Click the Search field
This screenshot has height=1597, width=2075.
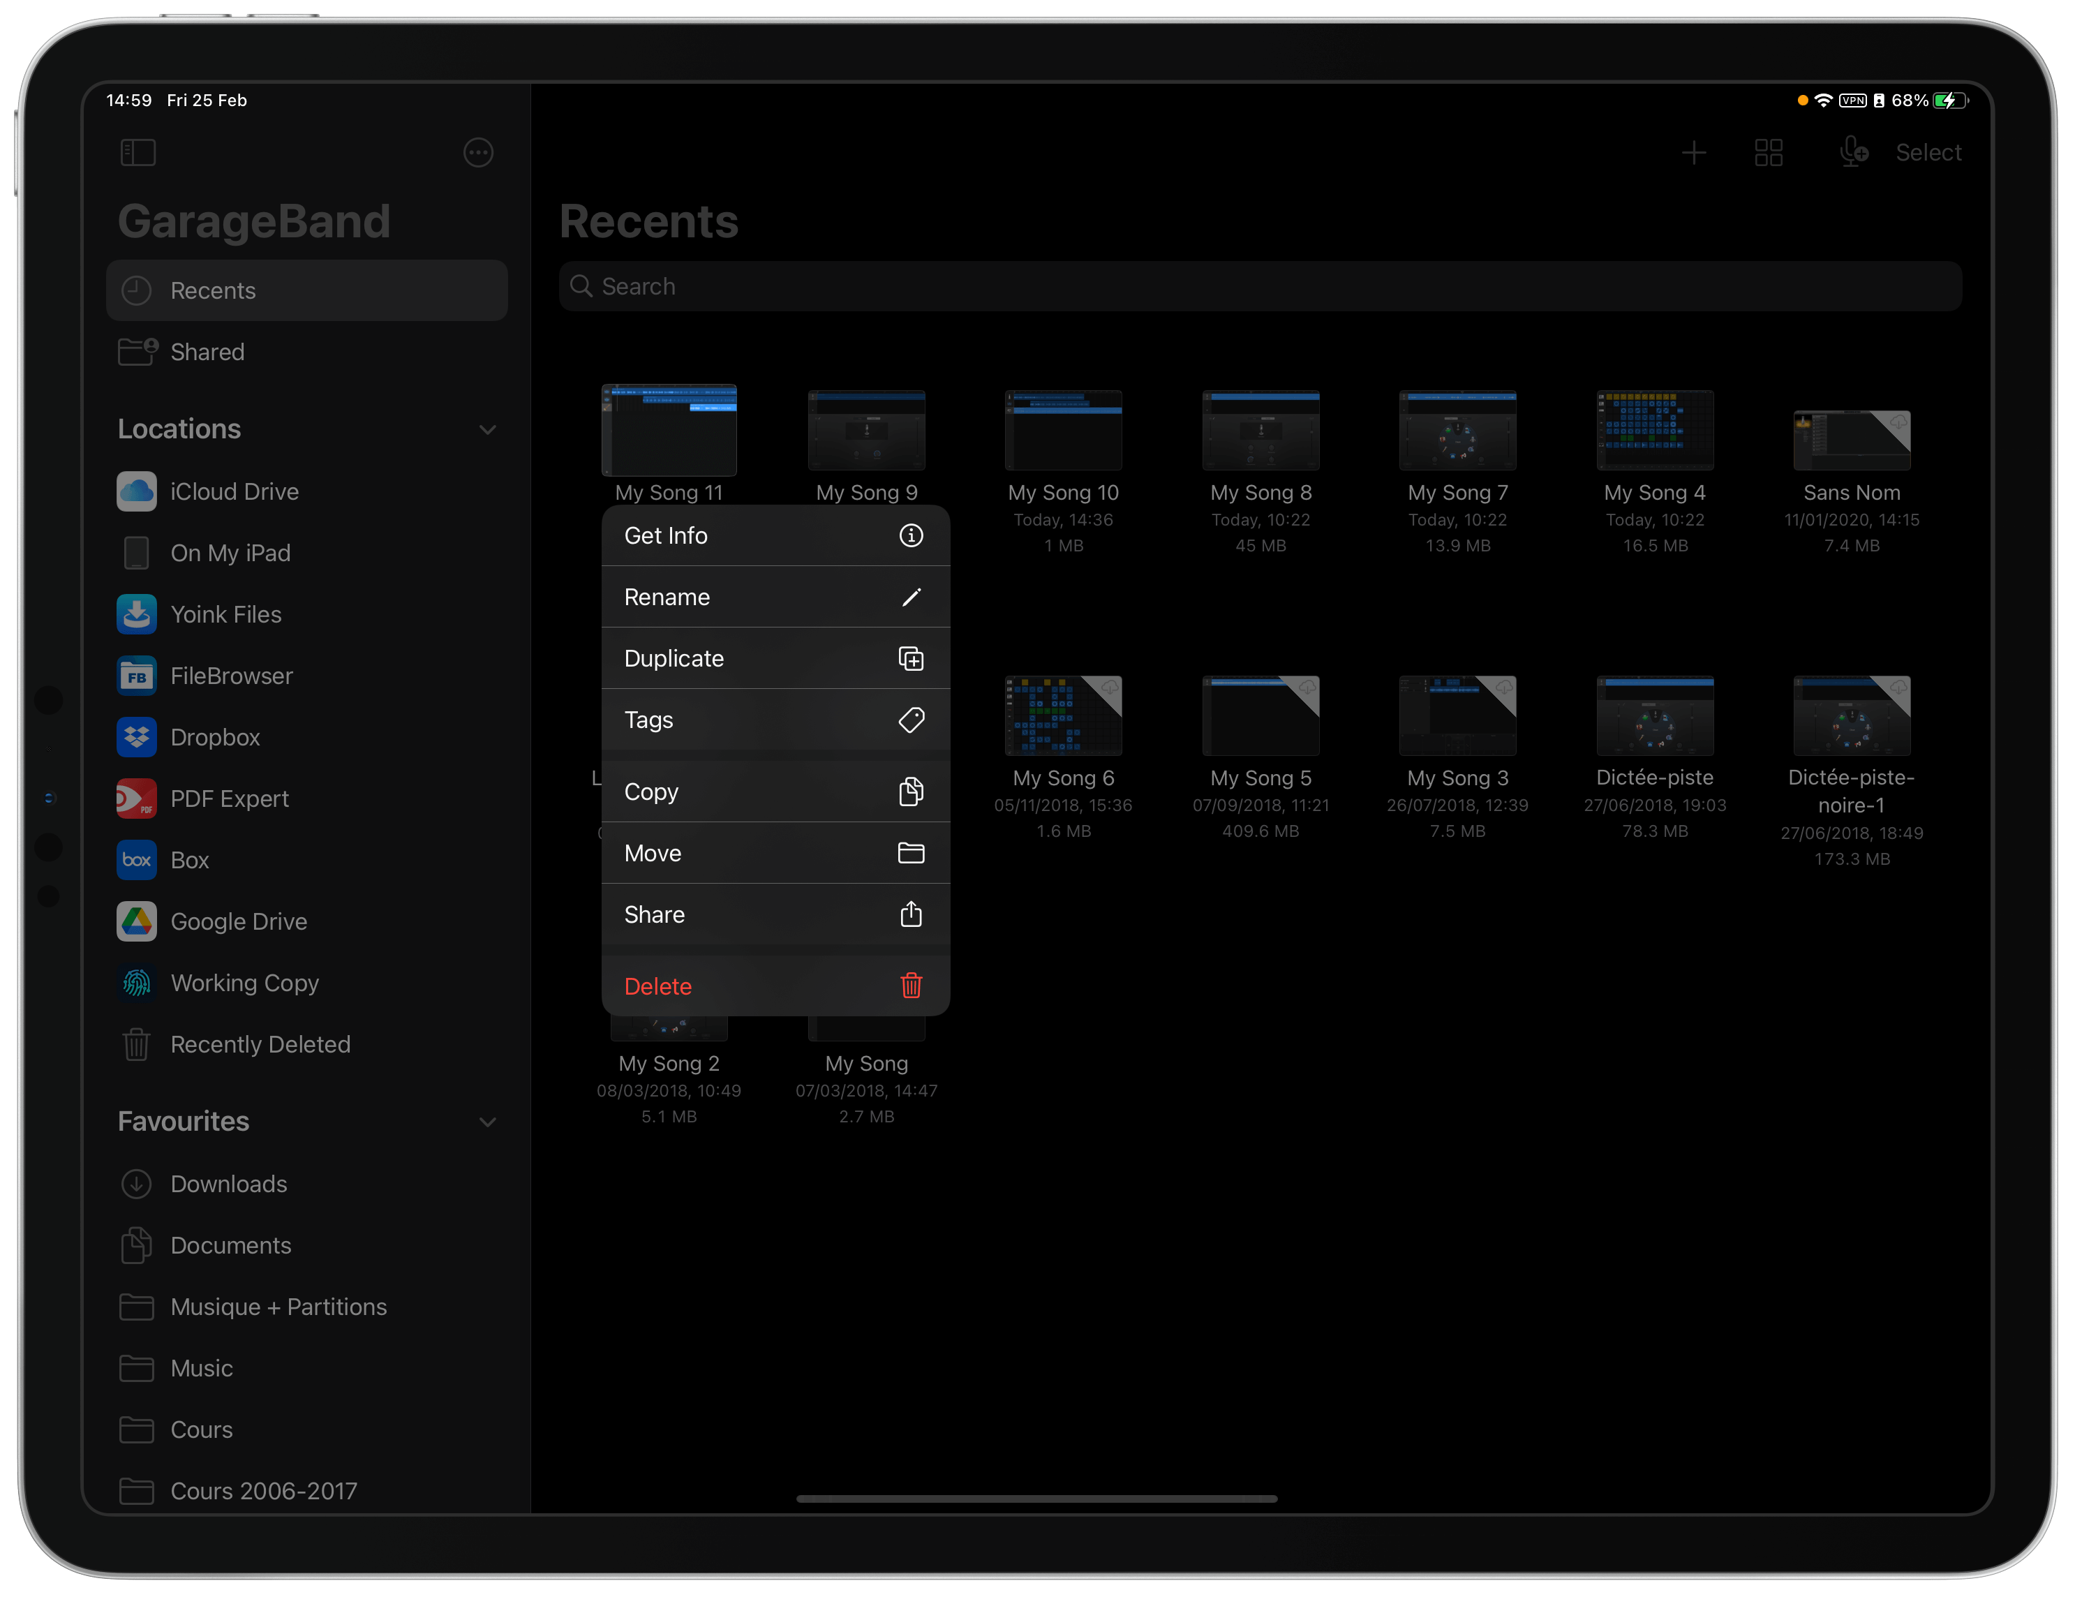1259,286
